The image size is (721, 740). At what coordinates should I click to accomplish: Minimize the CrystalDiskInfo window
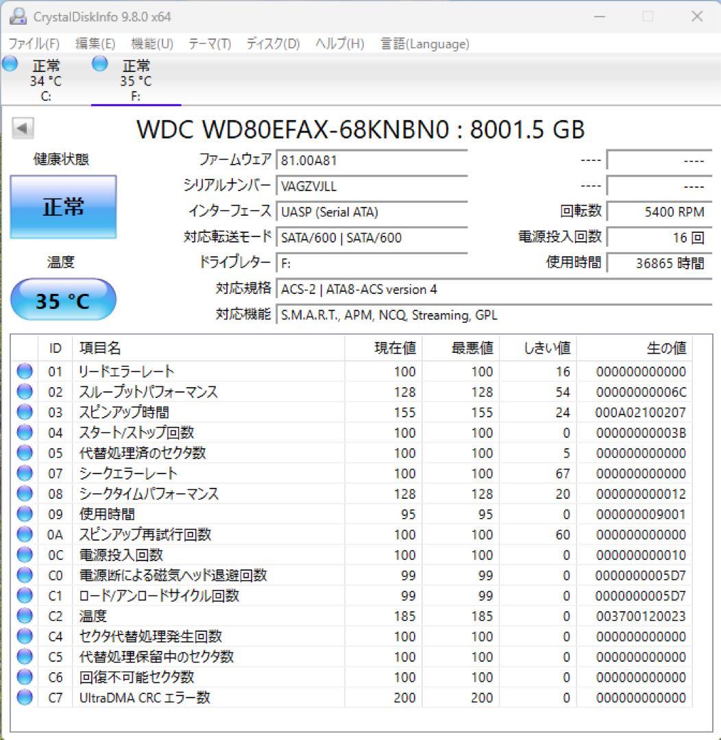(600, 16)
